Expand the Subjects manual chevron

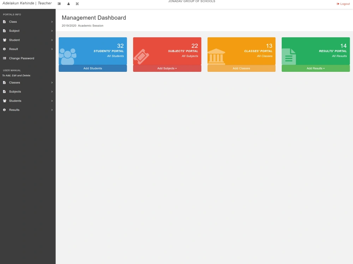coord(52,92)
